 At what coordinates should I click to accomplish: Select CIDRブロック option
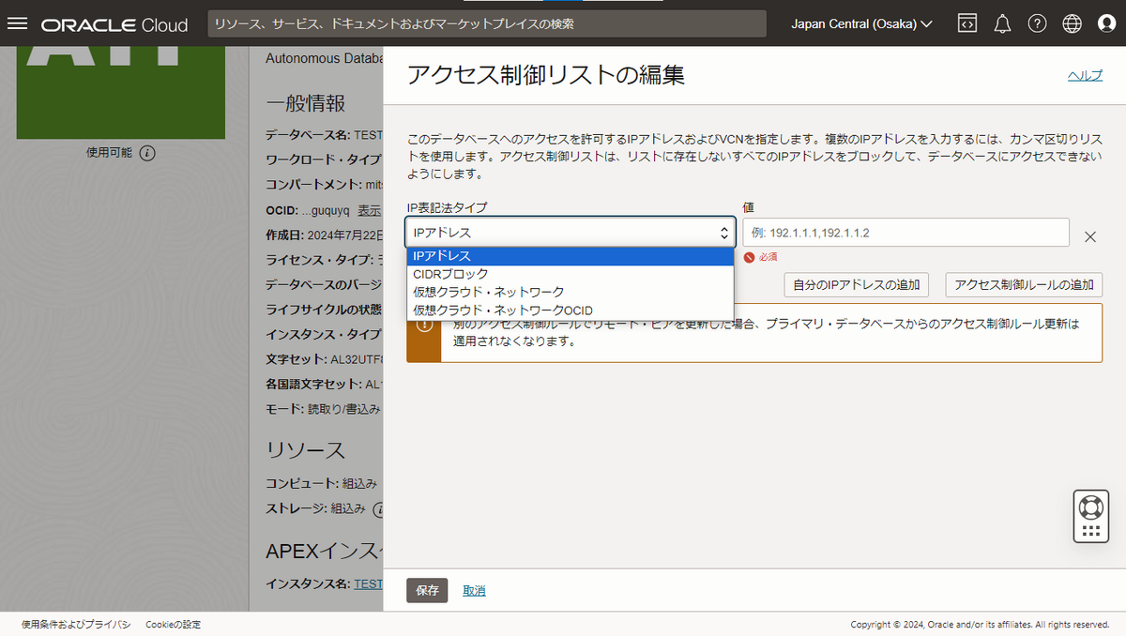coord(571,274)
